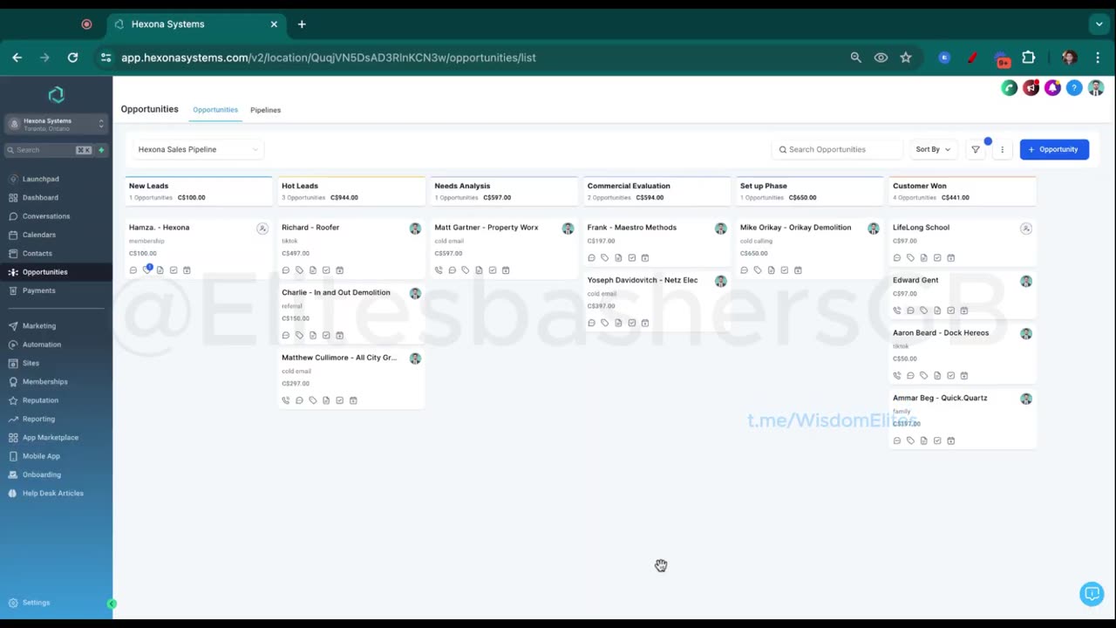The width and height of the screenshot is (1116, 628).
Task: Collapse the sidebar with green arrow
Action: [112, 604]
